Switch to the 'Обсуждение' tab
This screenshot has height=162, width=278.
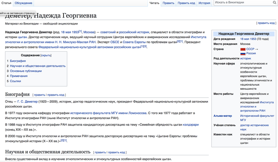23,3
